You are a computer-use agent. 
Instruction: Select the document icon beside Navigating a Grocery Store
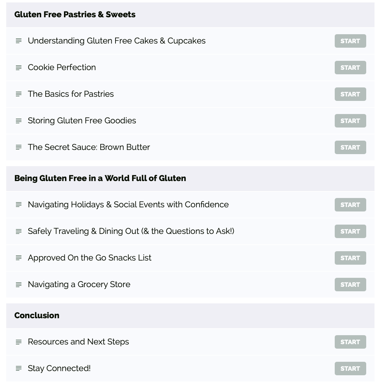(19, 284)
